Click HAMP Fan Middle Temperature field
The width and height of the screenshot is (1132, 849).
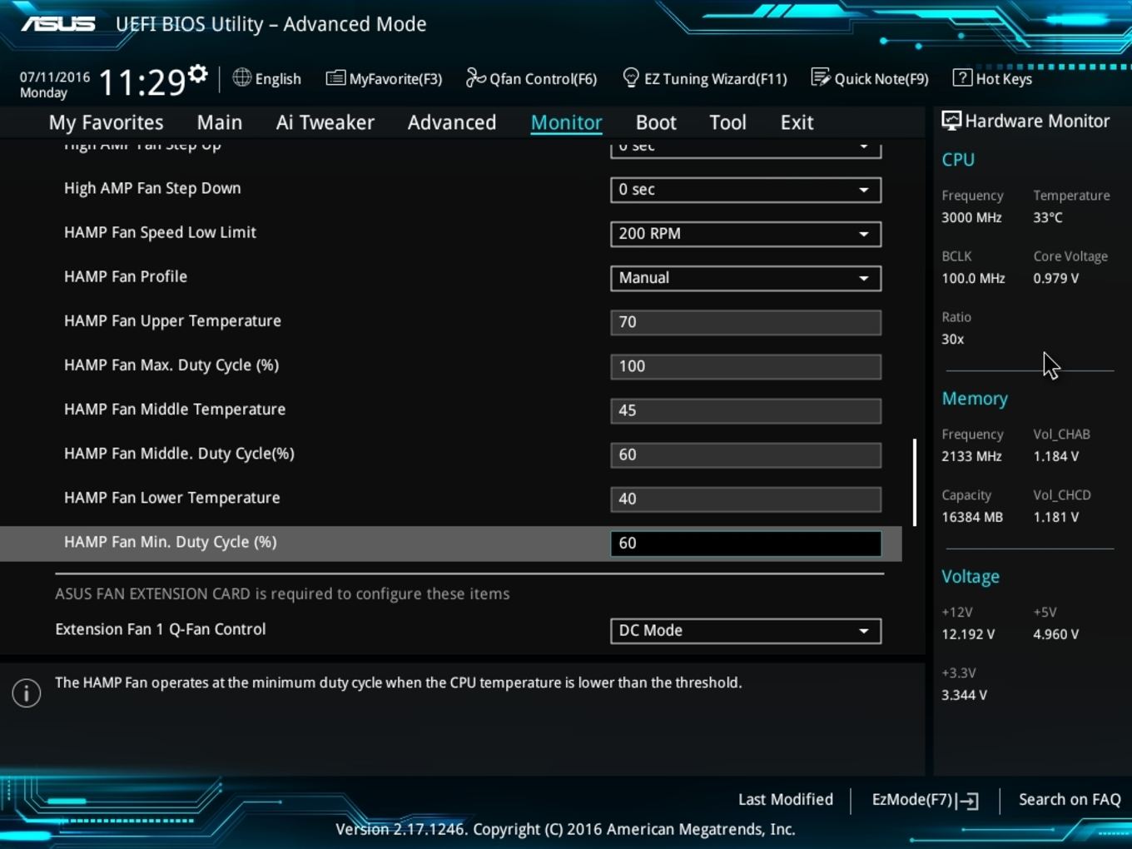click(x=746, y=410)
